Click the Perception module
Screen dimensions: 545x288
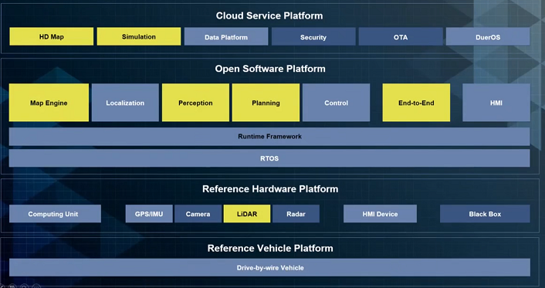pyautogui.click(x=195, y=103)
